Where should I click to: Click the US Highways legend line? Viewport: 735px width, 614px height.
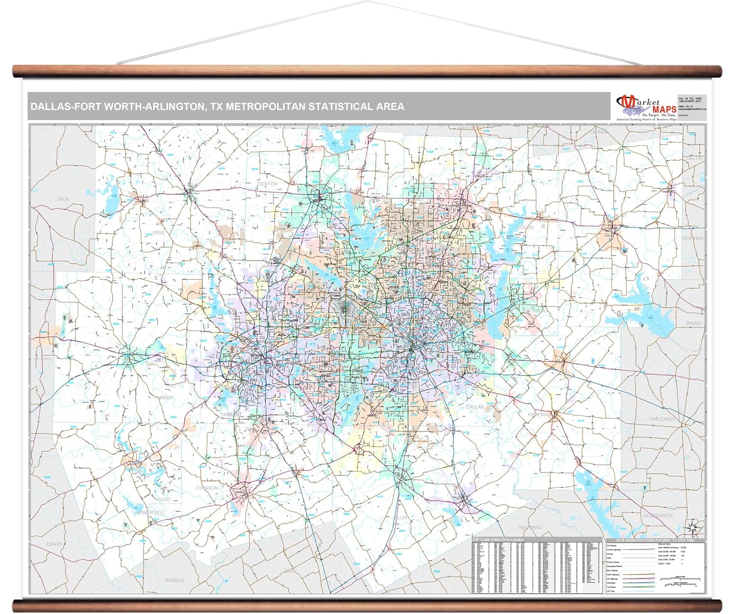pyautogui.click(x=638, y=579)
